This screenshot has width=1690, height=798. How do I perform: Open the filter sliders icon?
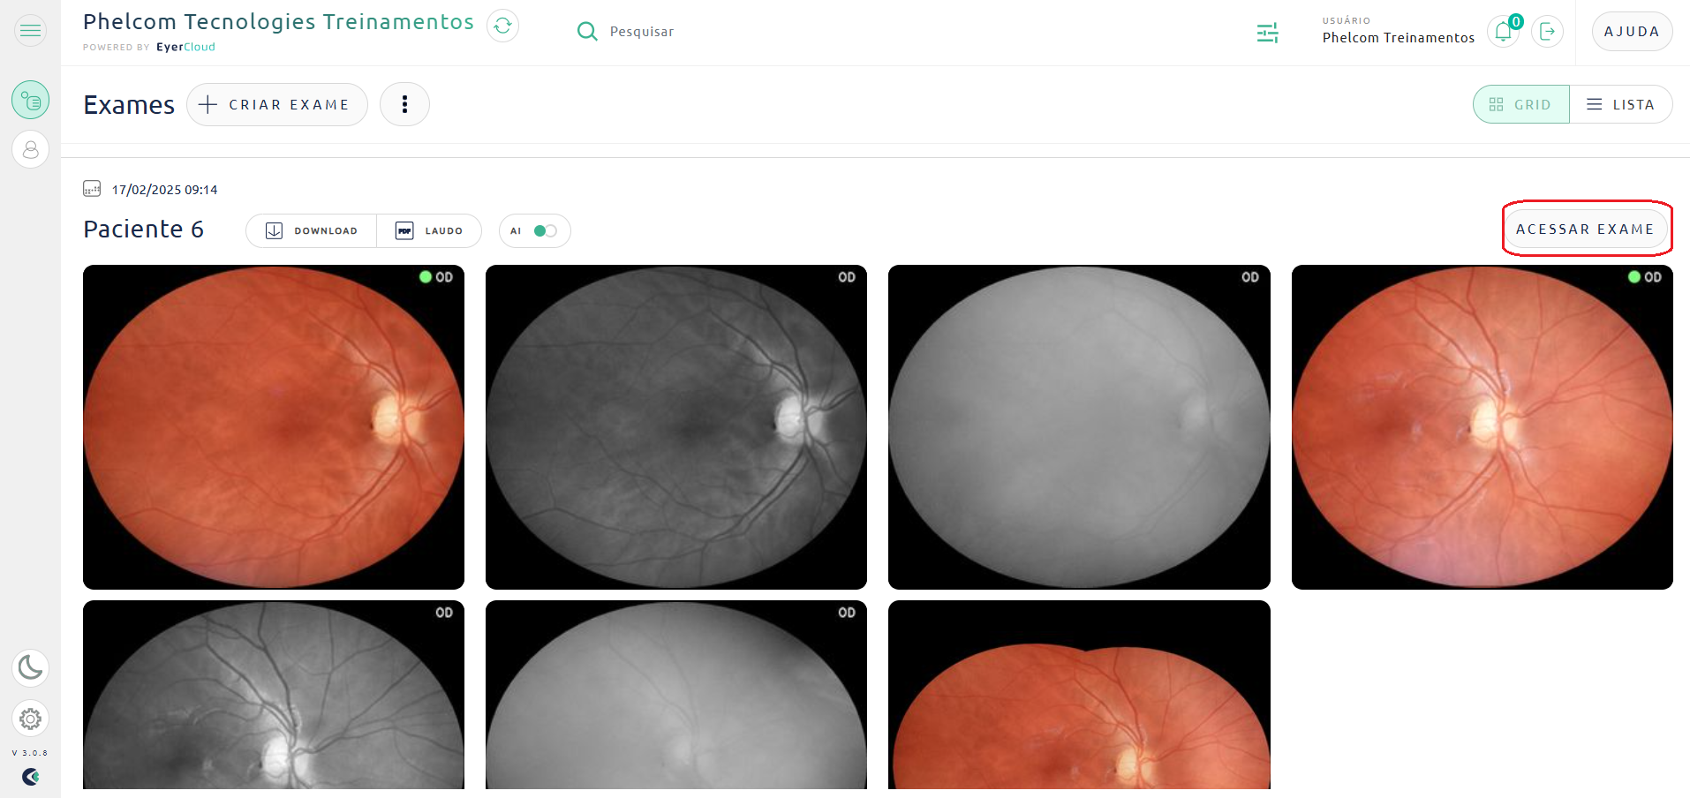click(1267, 33)
